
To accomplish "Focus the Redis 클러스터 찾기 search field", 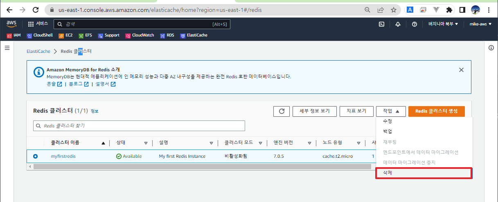I will tap(139, 126).
